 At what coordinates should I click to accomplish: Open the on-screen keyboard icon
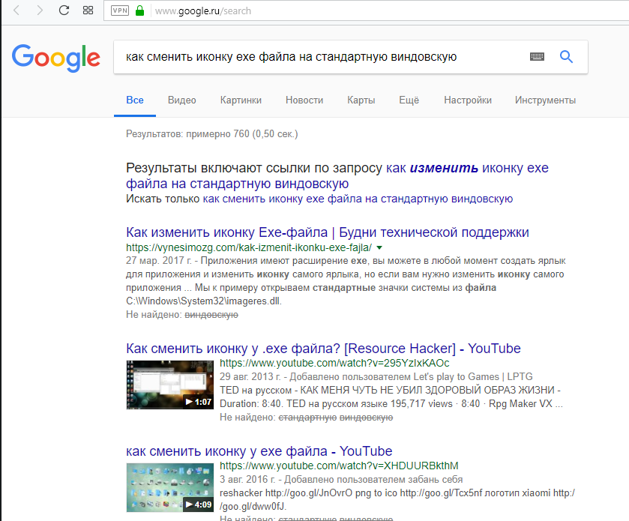pyautogui.click(x=537, y=56)
